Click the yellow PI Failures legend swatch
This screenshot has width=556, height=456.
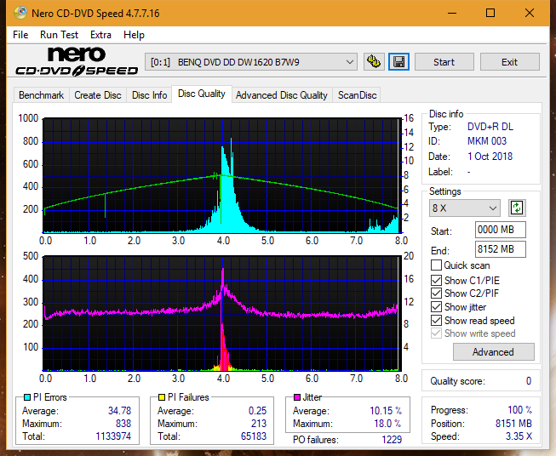point(162,397)
